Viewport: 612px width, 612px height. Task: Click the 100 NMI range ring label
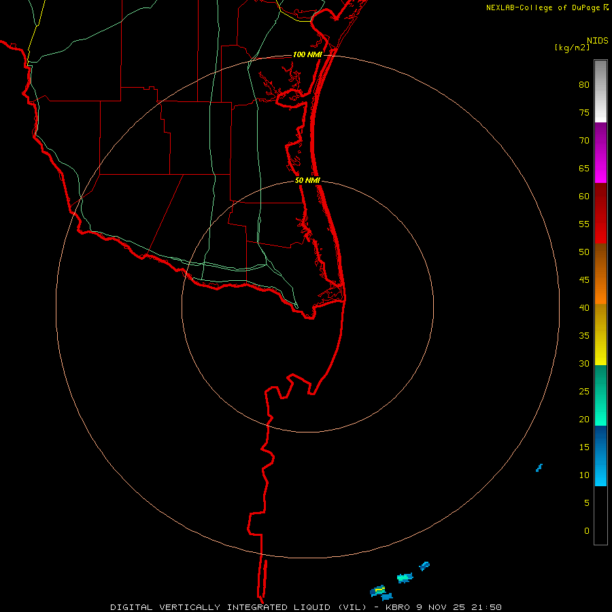tap(307, 54)
